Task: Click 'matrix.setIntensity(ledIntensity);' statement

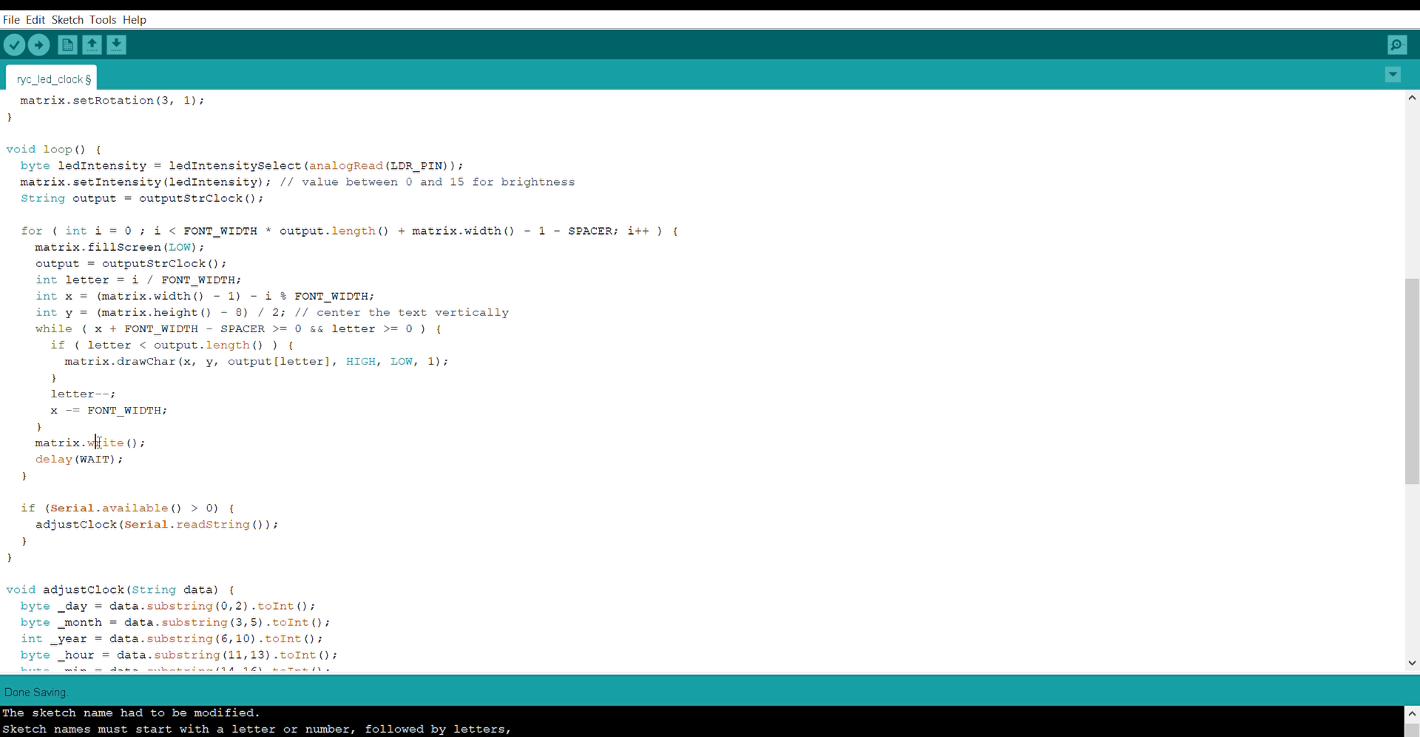Action: click(146, 182)
